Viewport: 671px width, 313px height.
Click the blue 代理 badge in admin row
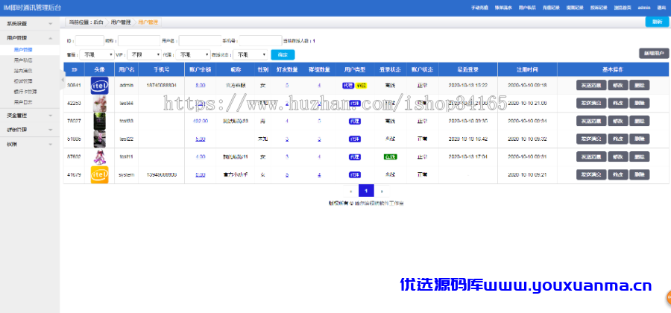pos(348,86)
